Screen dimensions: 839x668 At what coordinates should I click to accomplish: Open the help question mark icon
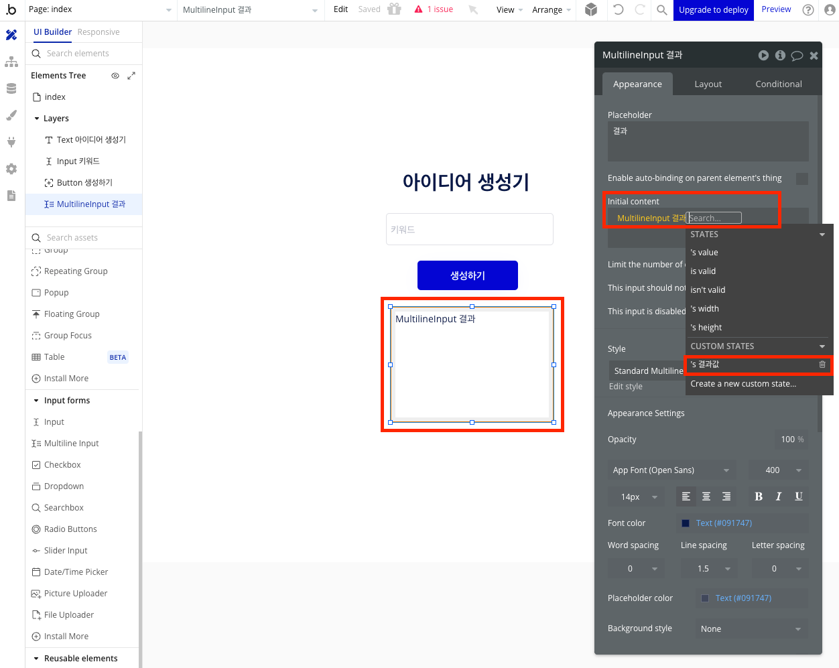(808, 9)
